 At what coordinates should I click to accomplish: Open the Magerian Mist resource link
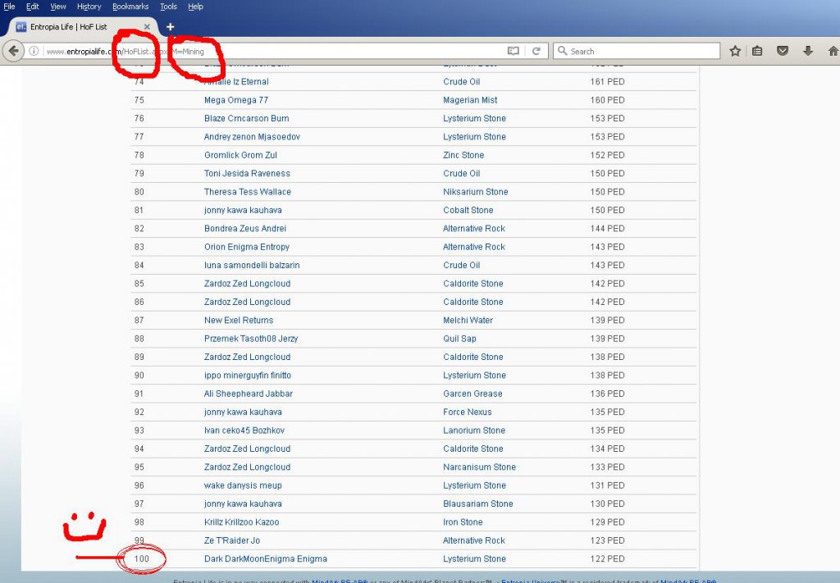470,100
